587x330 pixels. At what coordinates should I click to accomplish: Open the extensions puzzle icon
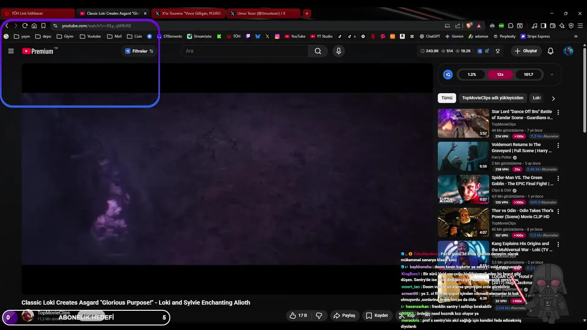(510, 26)
